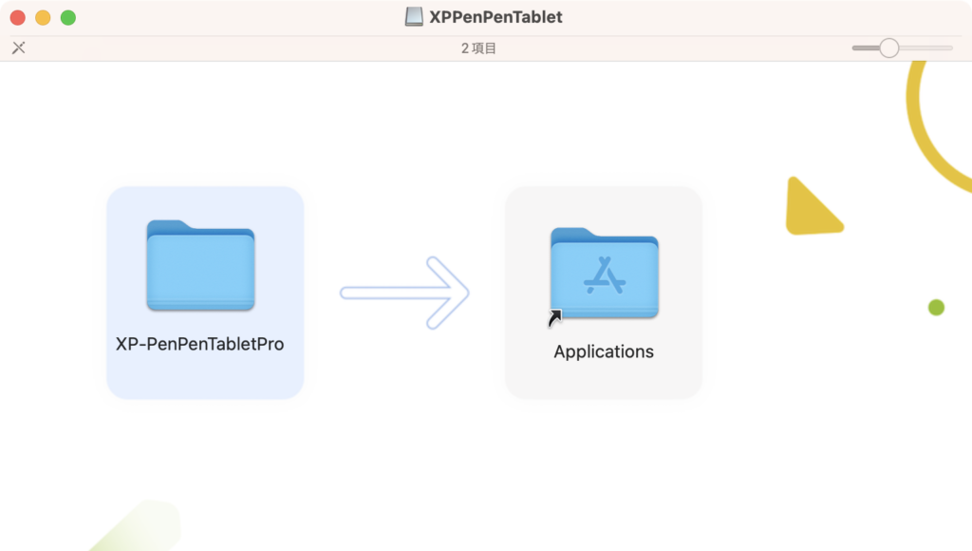Click the XPPenPenTablet disk icon in the title bar

pyautogui.click(x=414, y=17)
